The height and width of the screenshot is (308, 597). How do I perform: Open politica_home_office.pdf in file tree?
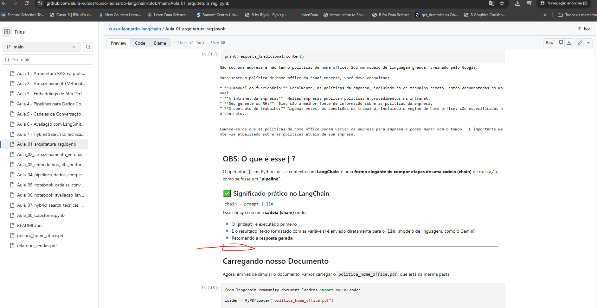point(41,236)
